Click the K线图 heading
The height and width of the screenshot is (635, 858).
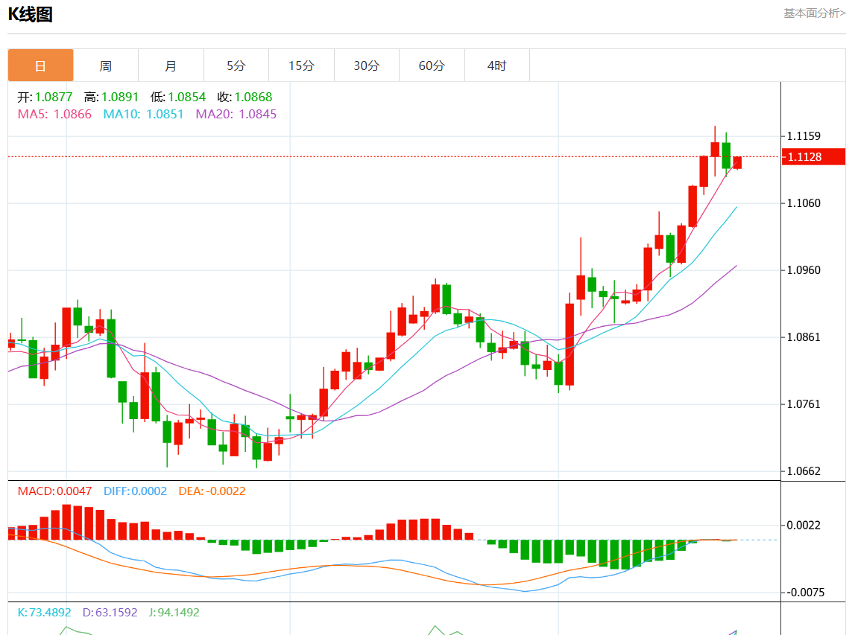(30, 14)
